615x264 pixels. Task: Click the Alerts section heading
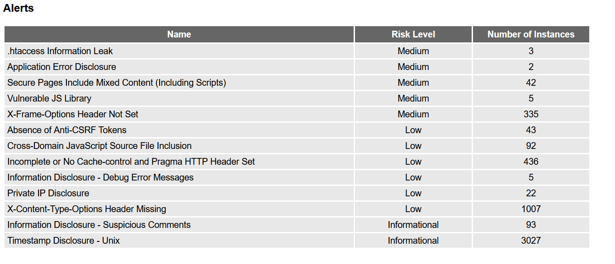19,8
